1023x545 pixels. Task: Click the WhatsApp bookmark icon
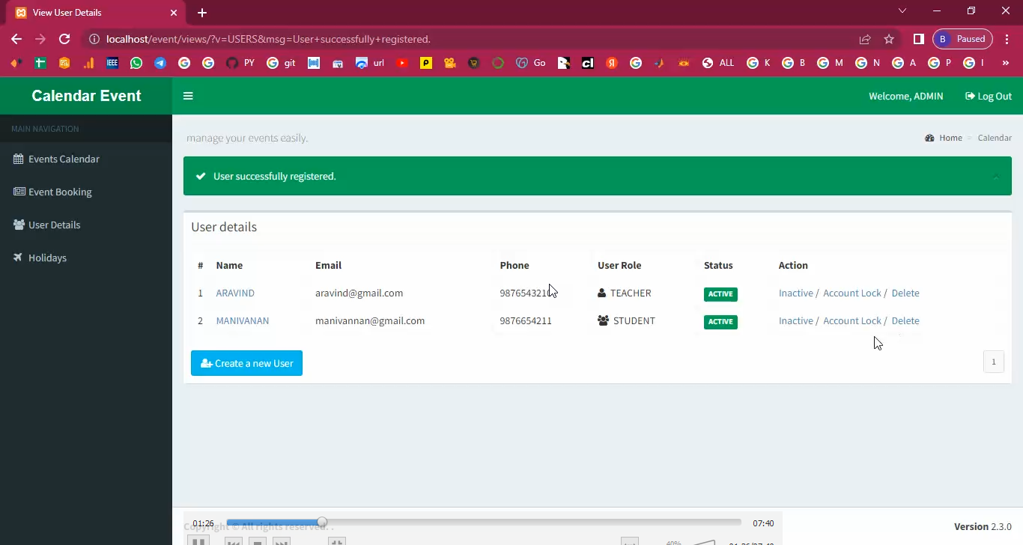[x=136, y=64]
